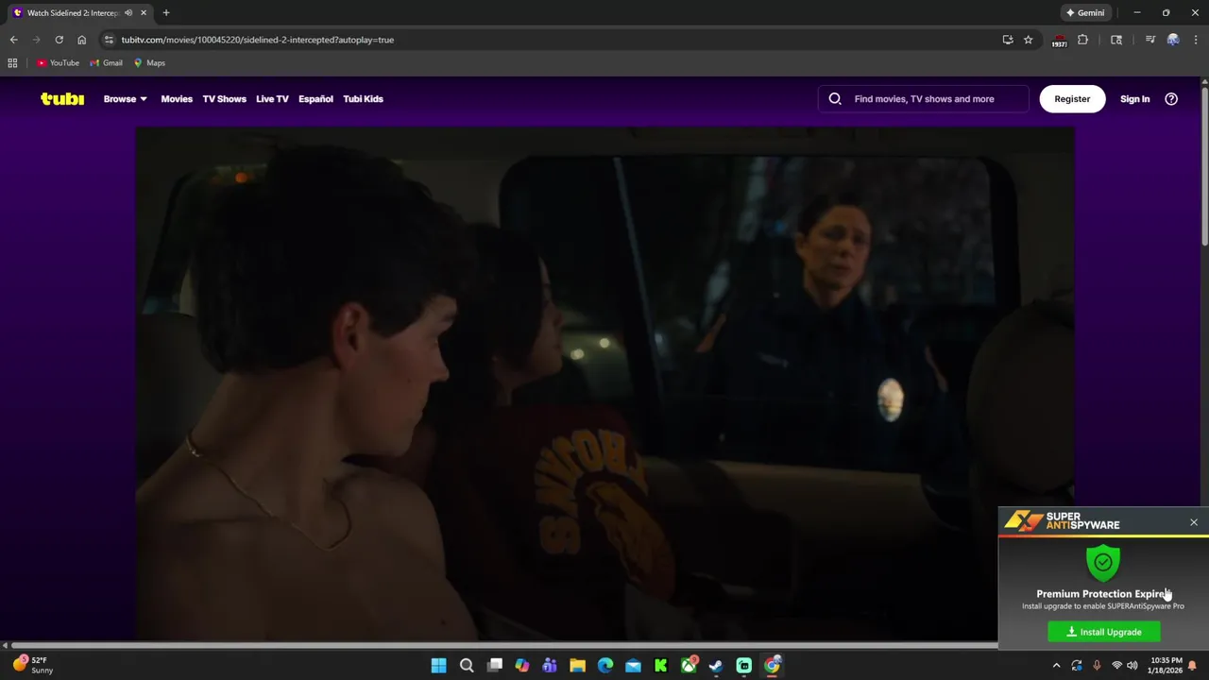Screen dimensions: 1209x680
Task: Open the clock and date
Action: coord(1166,666)
